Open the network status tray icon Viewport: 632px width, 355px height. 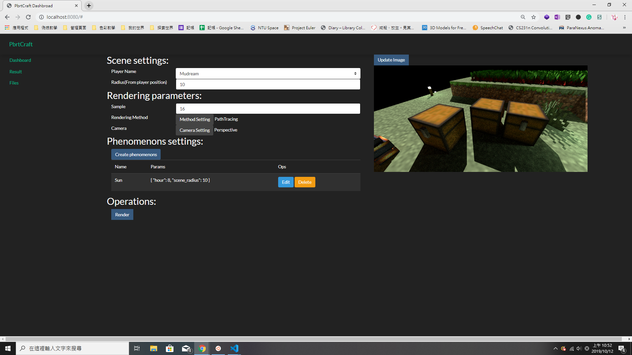pos(571,348)
